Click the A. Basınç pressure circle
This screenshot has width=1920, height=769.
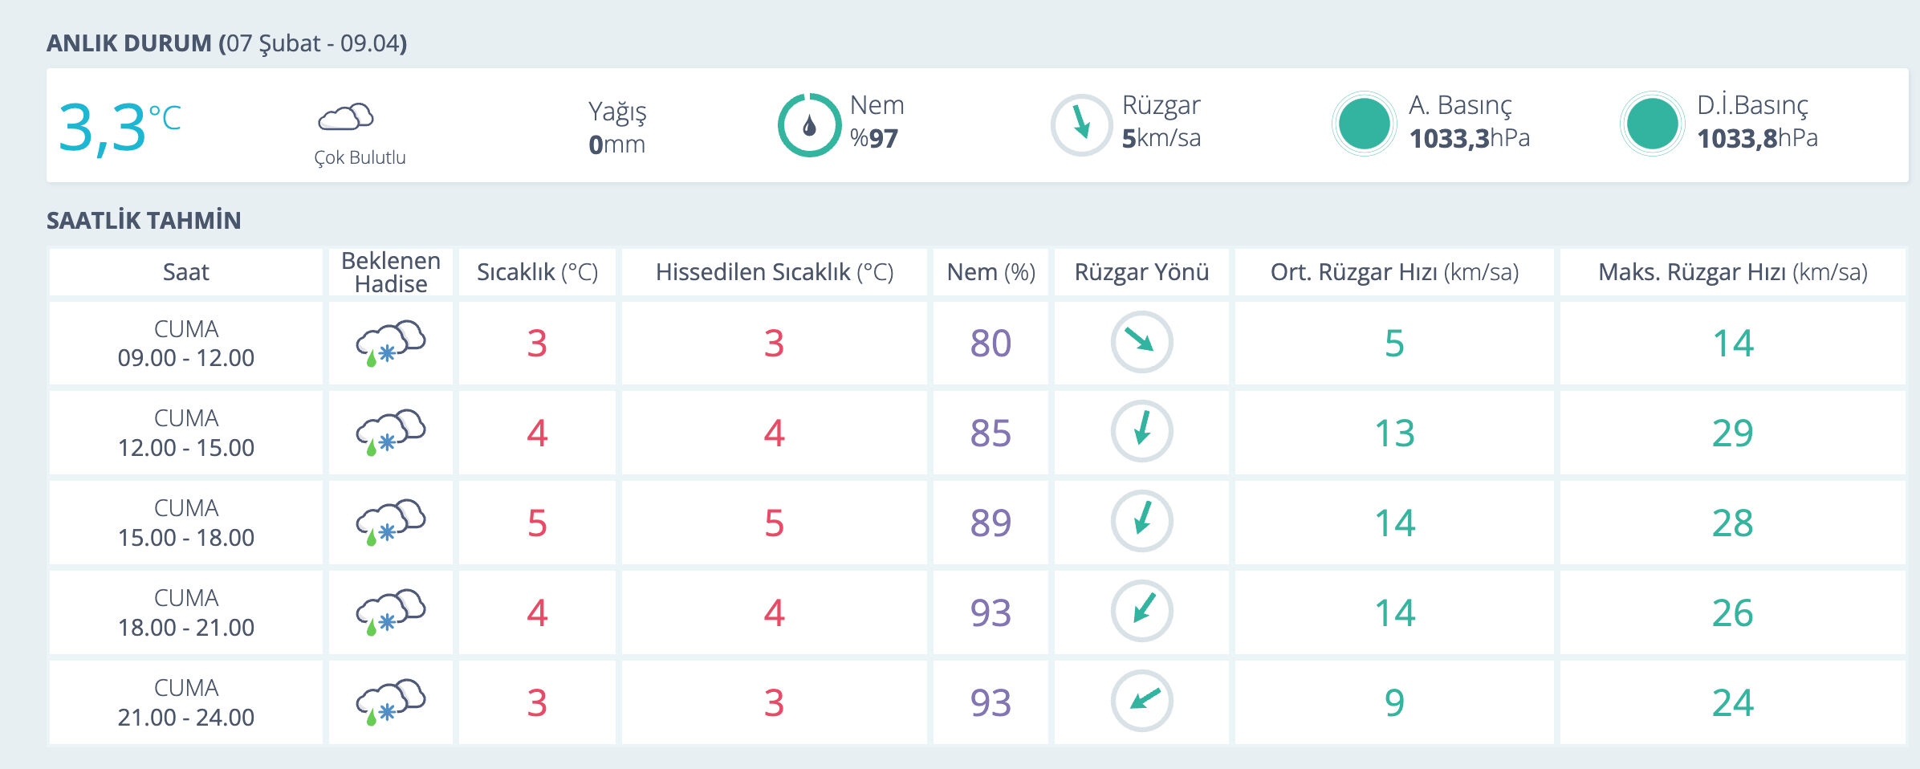1364,124
